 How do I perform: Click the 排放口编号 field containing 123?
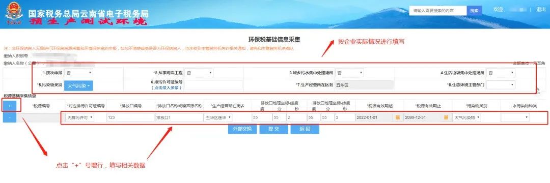tap(130, 117)
